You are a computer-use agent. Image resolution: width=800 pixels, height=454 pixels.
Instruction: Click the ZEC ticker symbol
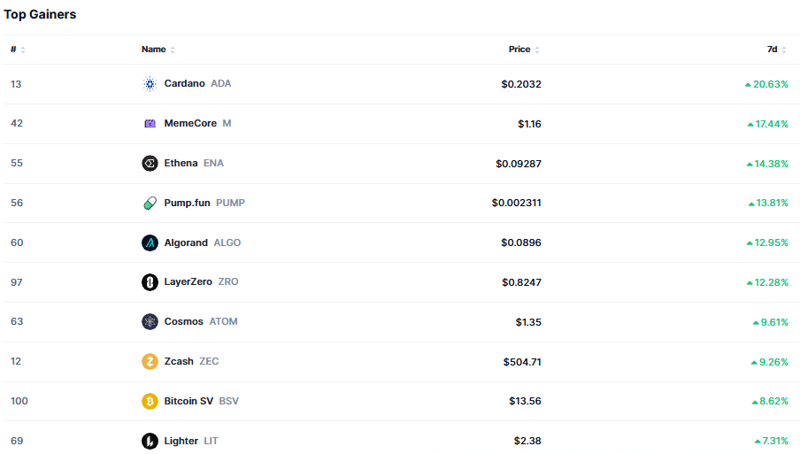[x=209, y=361]
